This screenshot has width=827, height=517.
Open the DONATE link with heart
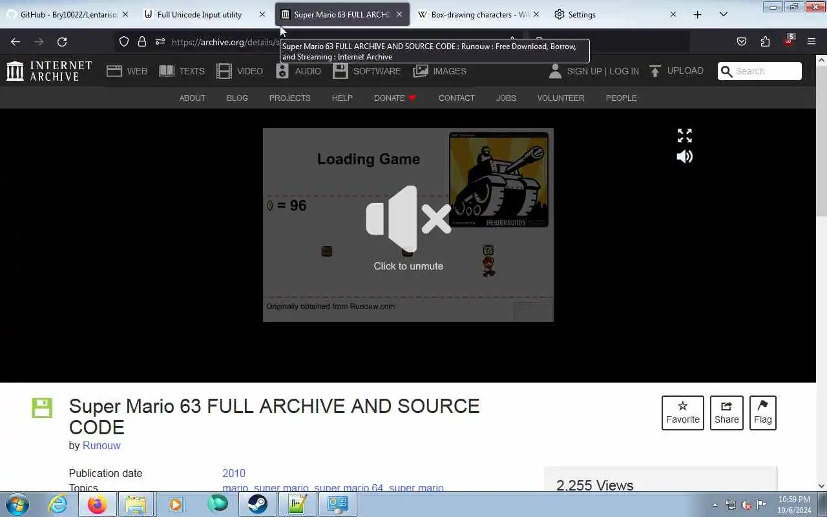tap(395, 98)
